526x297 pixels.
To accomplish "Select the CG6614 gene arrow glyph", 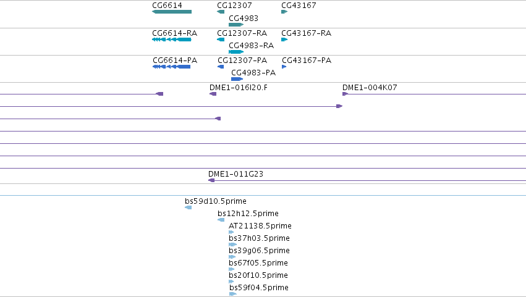I will (x=172, y=12).
